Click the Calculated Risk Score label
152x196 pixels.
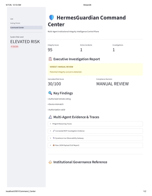pyautogui.click(x=56, y=79)
